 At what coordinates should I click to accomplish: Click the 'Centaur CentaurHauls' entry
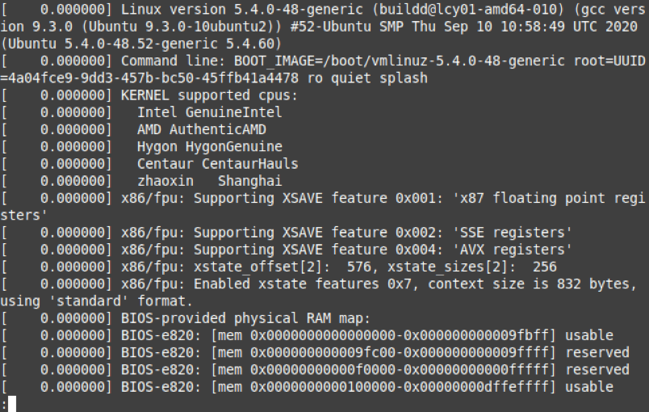[217, 164]
